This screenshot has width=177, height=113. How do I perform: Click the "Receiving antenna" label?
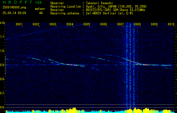[65, 13]
